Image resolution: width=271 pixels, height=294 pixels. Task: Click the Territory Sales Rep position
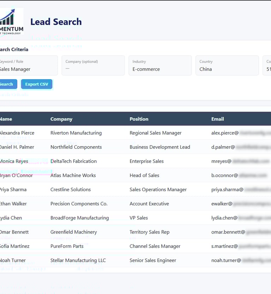(150, 232)
